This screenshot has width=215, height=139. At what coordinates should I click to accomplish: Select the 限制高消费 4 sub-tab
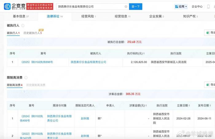click(14, 85)
